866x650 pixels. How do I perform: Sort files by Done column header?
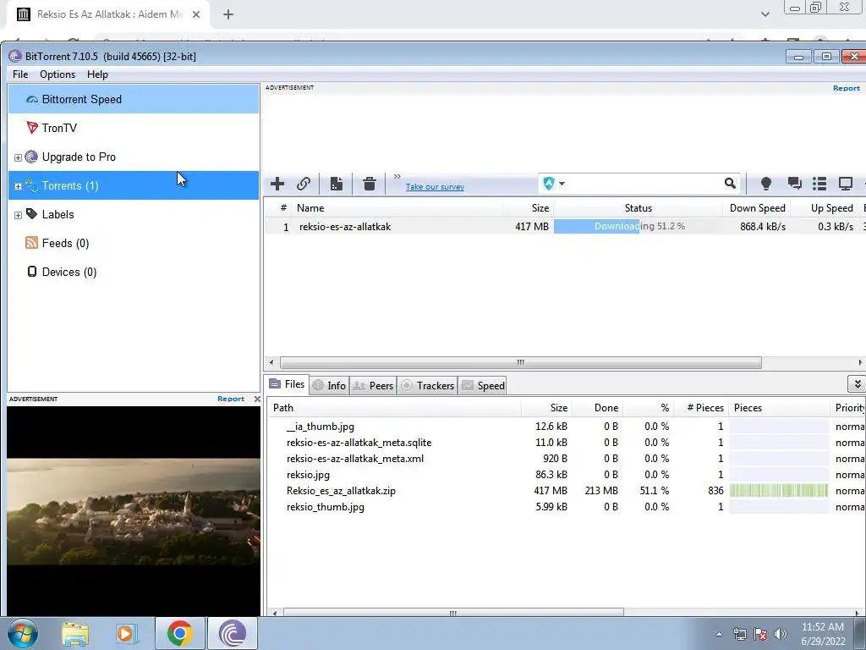598,408
